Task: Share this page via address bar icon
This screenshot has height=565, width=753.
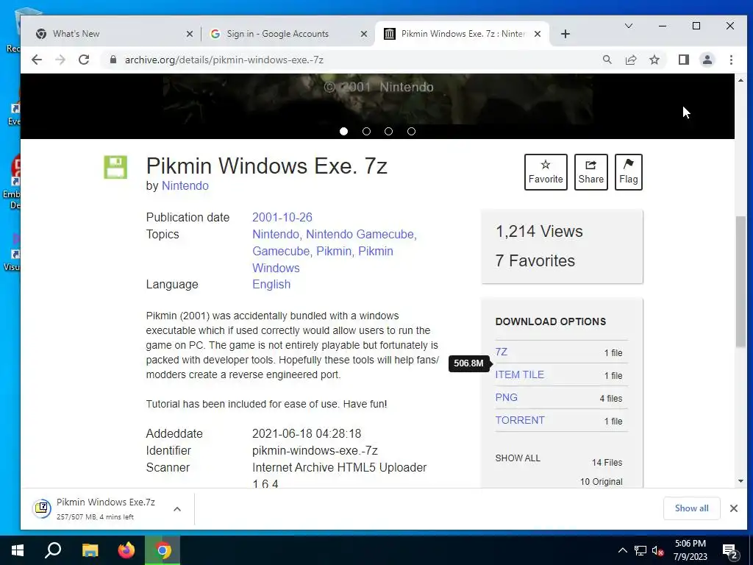Action: pos(630,60)
